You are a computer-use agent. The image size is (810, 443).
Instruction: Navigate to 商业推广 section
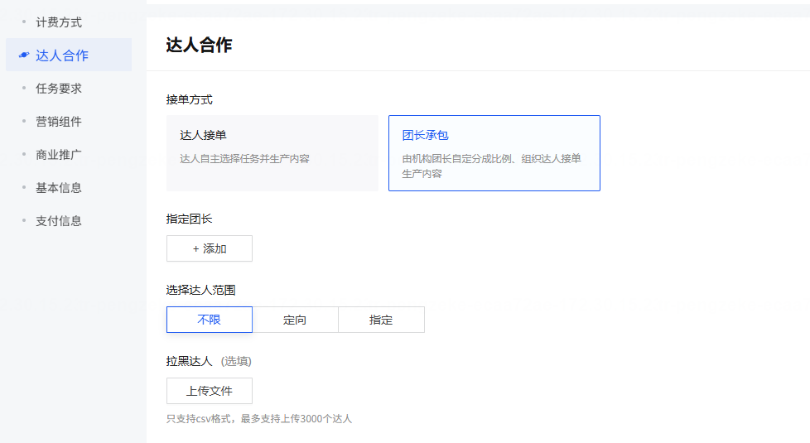point(58,154)
